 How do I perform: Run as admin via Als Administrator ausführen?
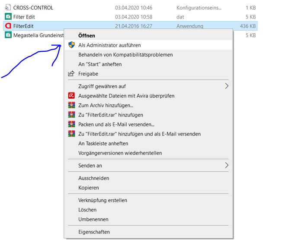(148, 45)
